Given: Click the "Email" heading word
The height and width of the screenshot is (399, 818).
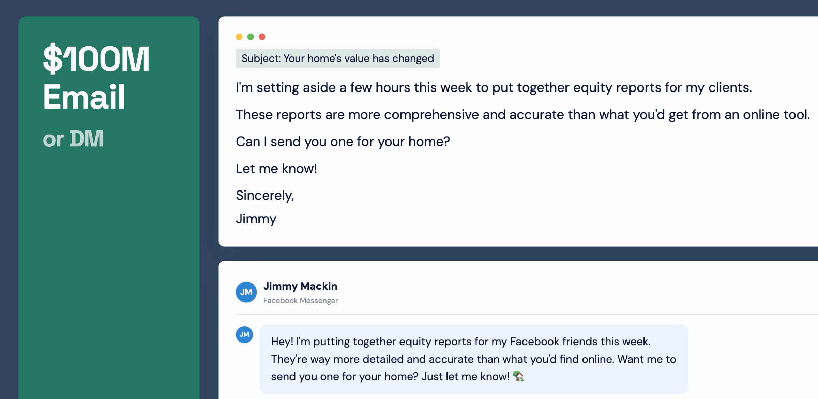Looking at the screenshot, I should [84, 97].
